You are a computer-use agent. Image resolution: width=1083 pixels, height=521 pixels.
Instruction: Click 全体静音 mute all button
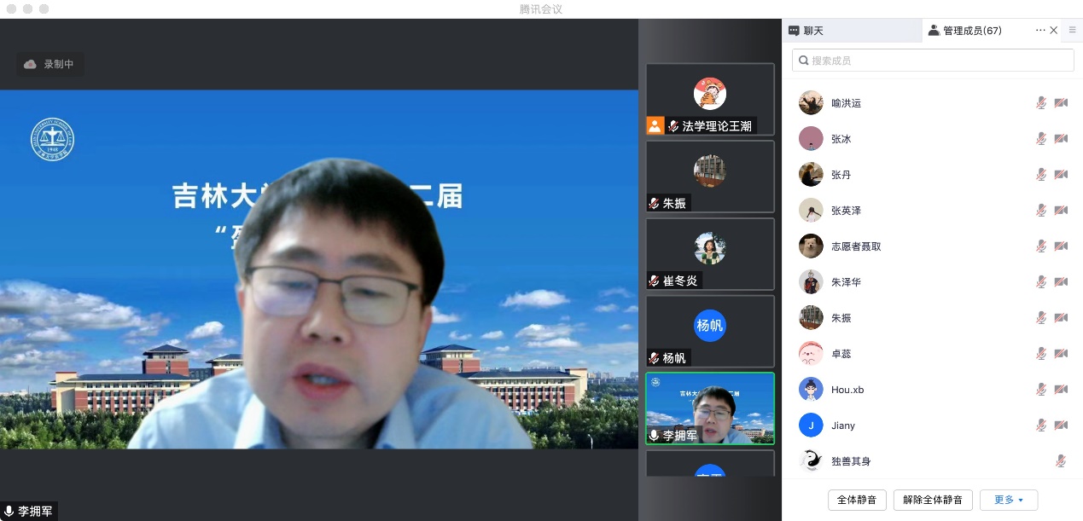(x=857, y=500)
